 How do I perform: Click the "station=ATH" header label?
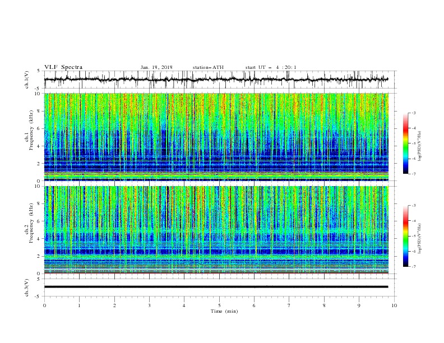click(x=208, y=67)
